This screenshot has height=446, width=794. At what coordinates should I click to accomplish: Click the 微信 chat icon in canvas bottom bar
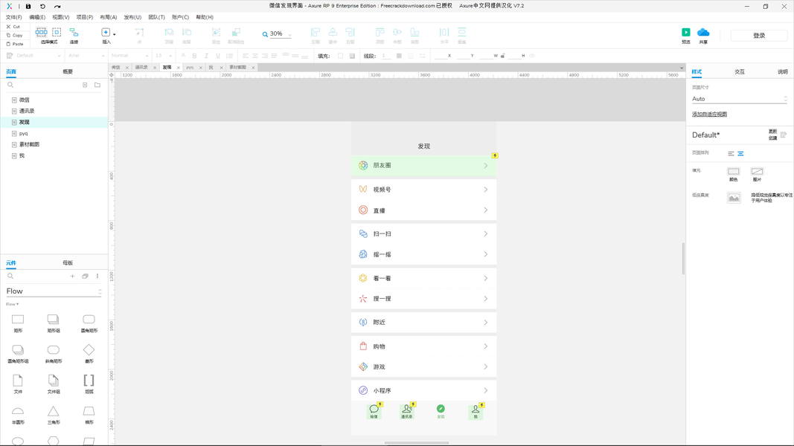pyautogui.click(x=374, y=411)
